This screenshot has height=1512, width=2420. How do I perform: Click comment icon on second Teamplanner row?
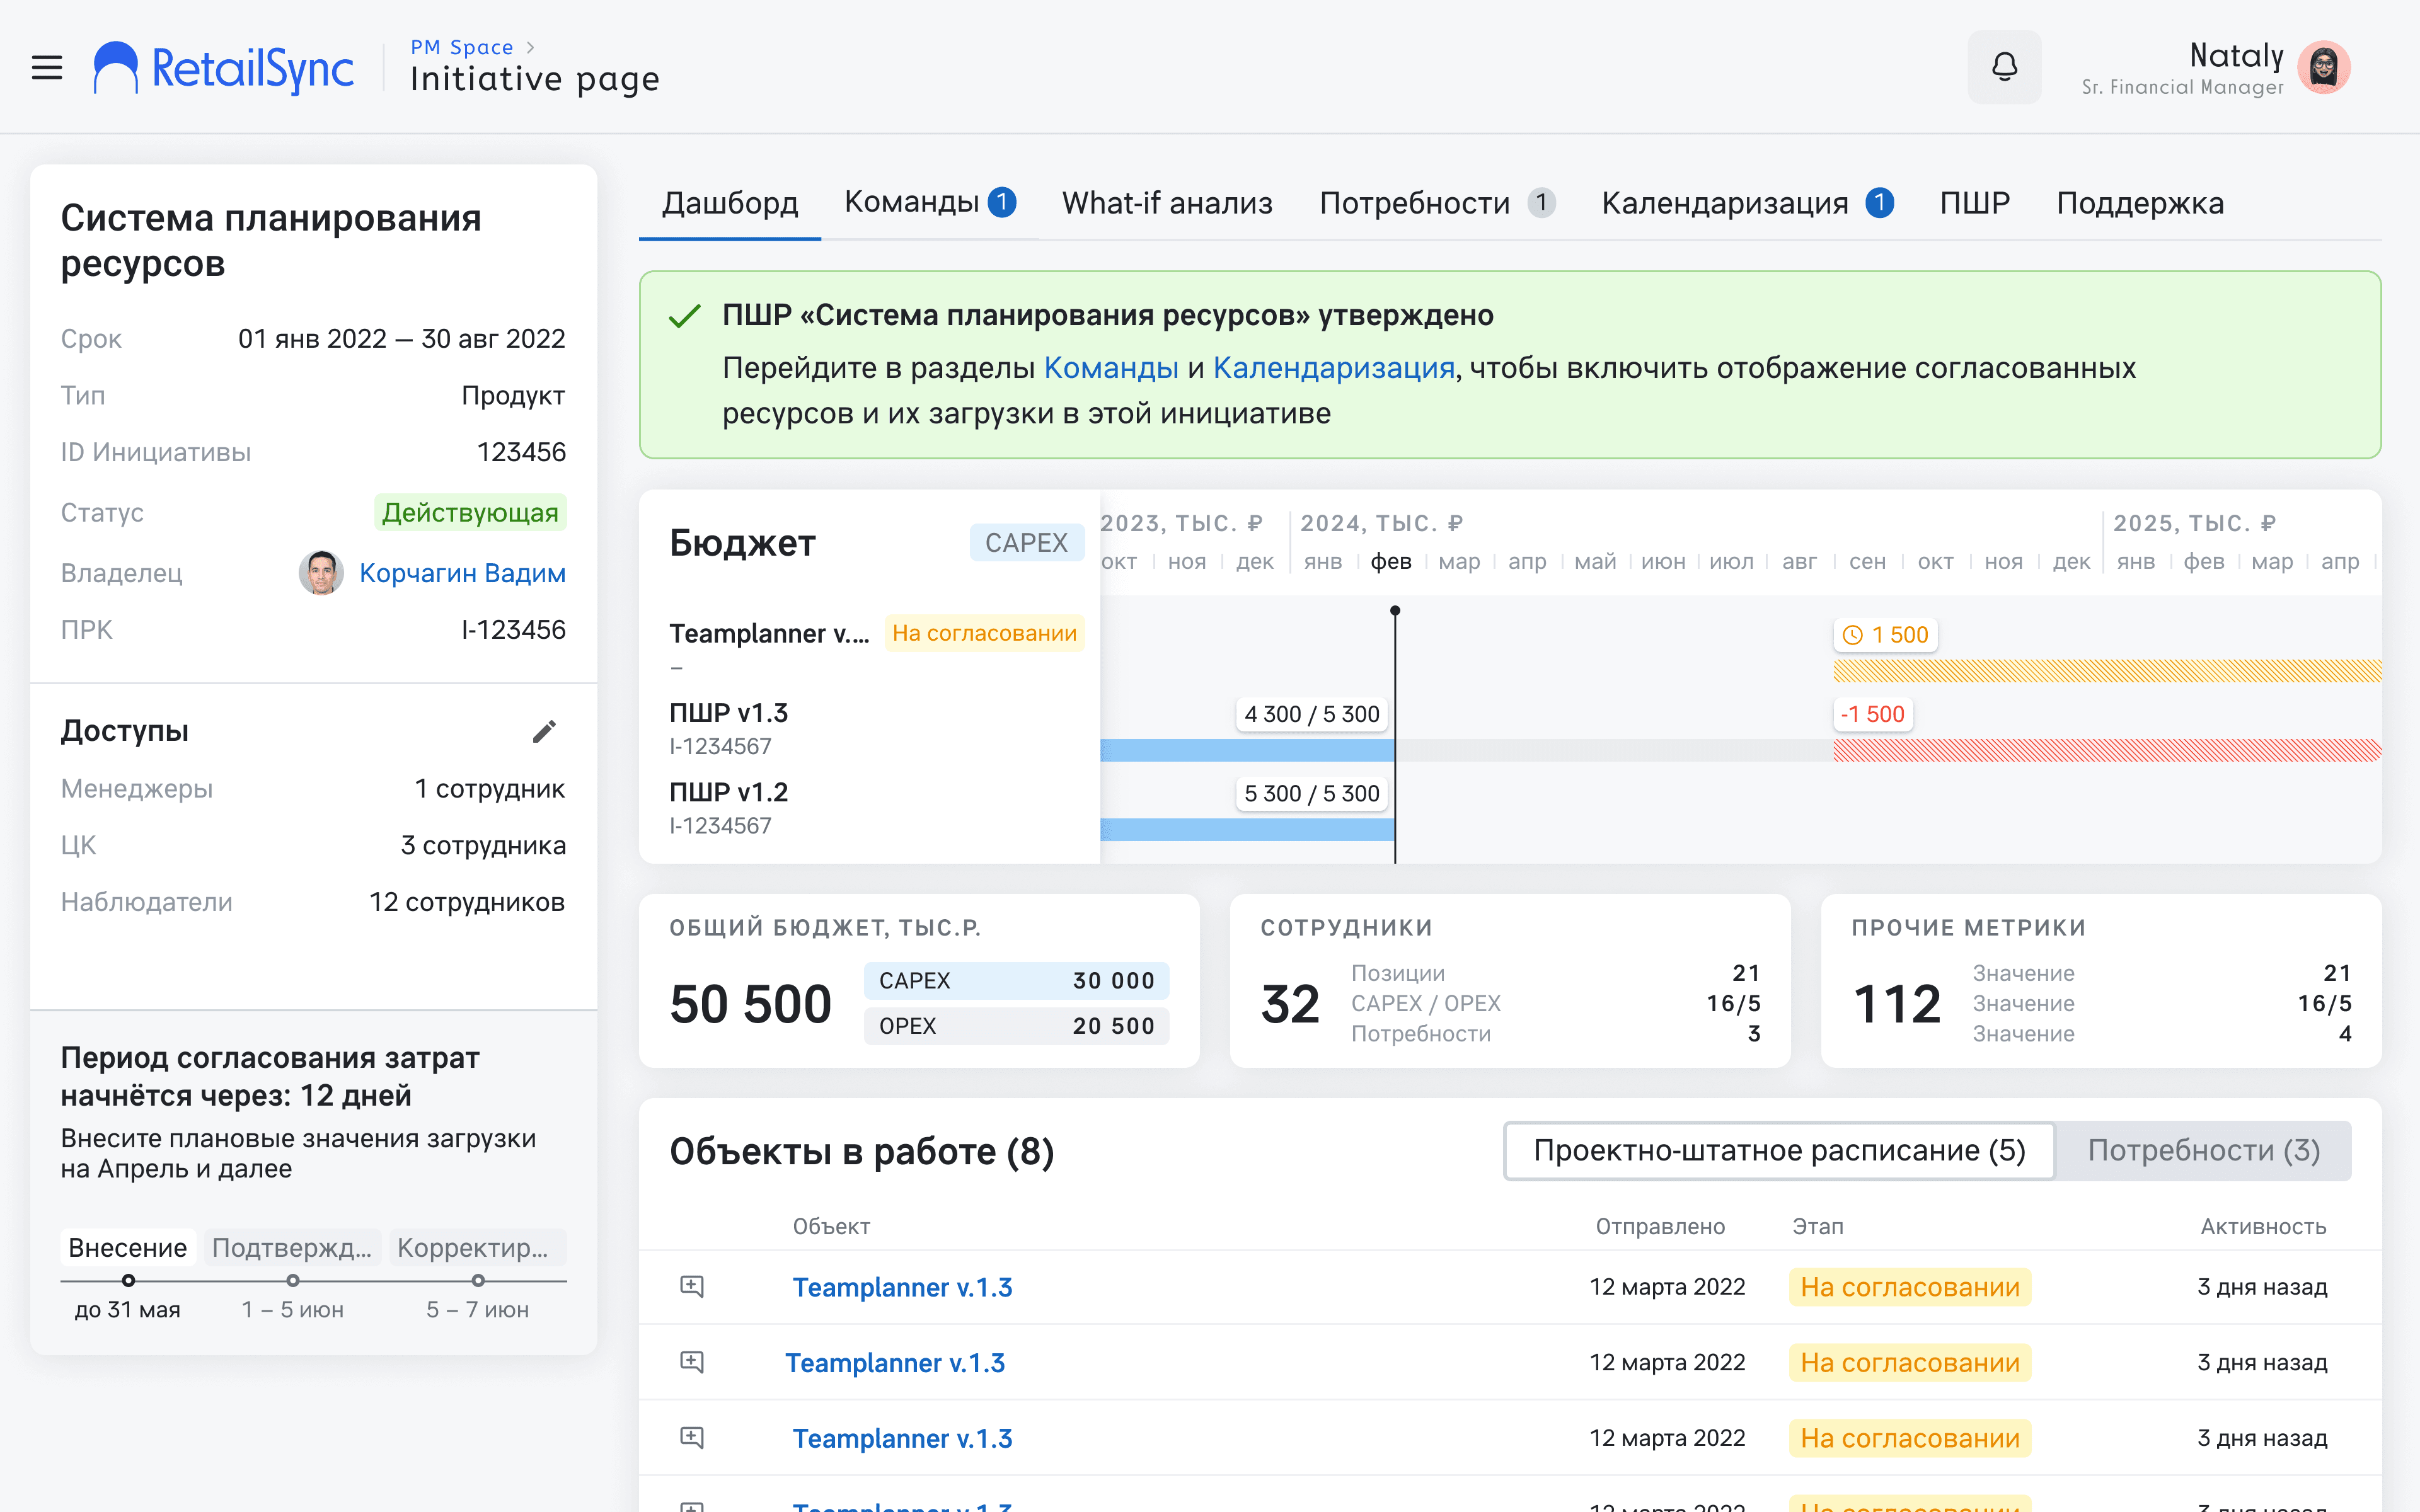pos(692,1362)
